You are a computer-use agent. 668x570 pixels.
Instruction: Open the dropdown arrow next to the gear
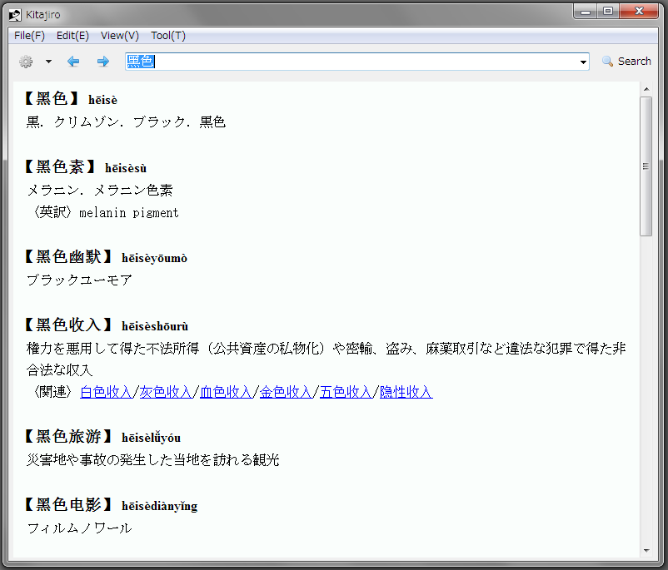[x=48, y=62]
